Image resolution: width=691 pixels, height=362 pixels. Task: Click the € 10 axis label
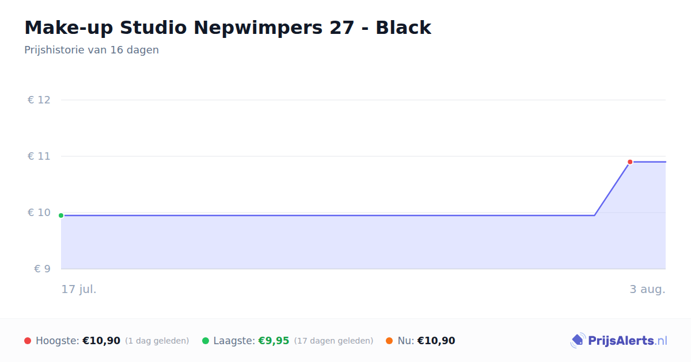point(39,213)
